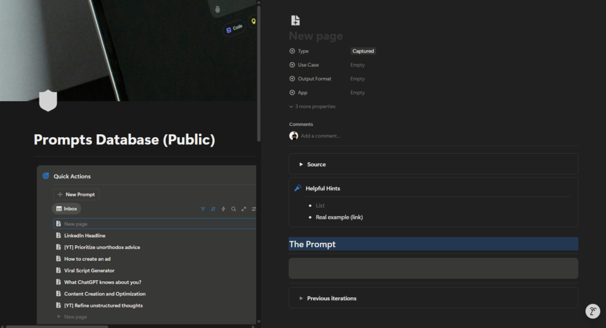
Task: Click the expand full-page arrows icon
Action: pos(243,209)
